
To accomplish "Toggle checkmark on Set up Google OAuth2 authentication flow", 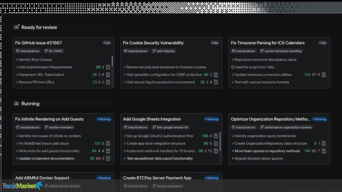I will tap(125, 136).
